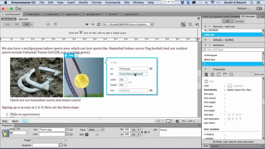Click the filter icon above the ruler
Viewport: 265px width, 149px height.
(x=199, y=19)
